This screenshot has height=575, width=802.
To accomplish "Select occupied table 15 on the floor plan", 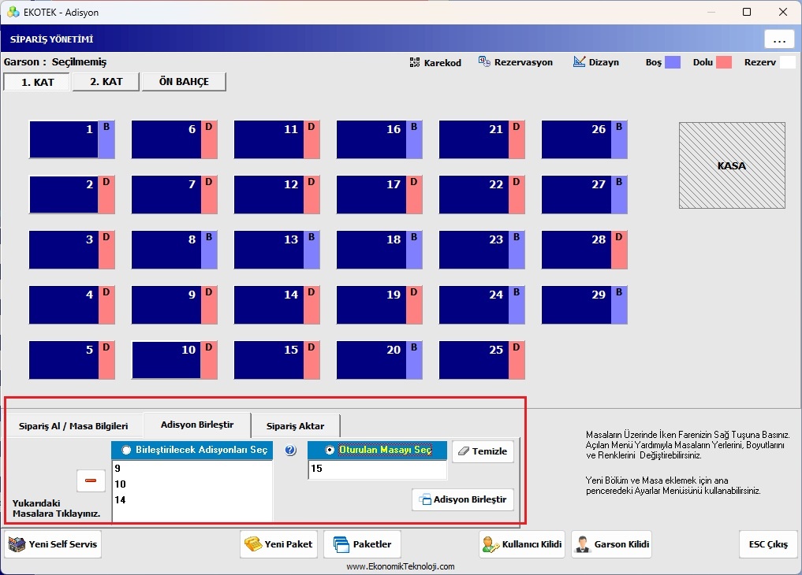I will pos(277,361).
